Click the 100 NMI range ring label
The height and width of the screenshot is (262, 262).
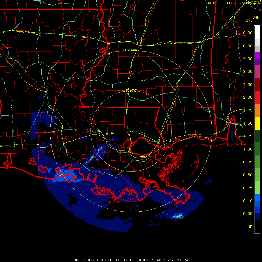click(131, 50)
